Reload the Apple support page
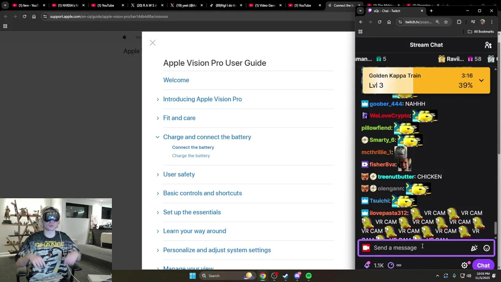 coord(24,16)
